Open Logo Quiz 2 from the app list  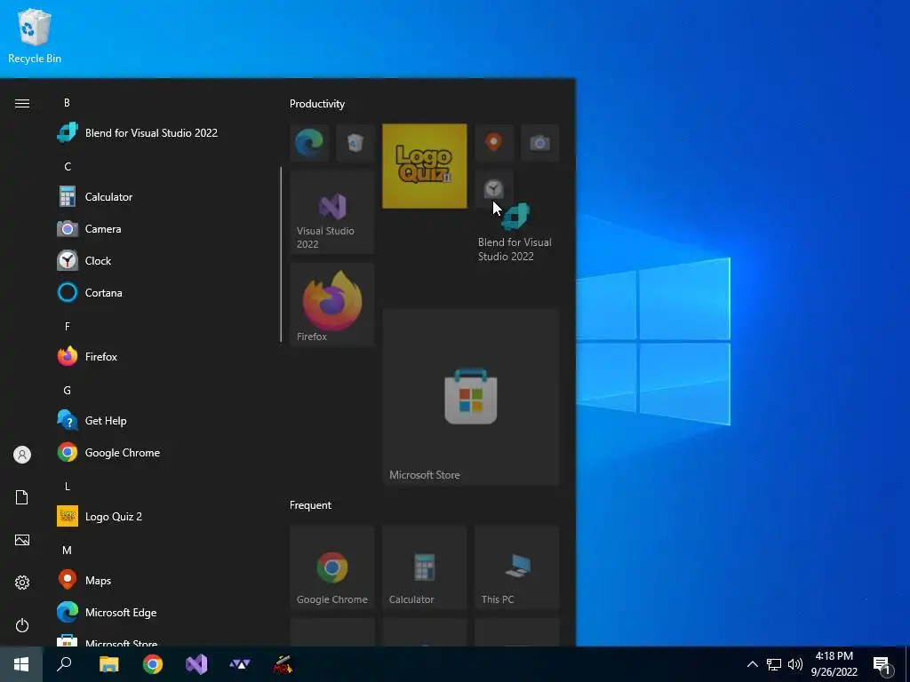point(100,516)
